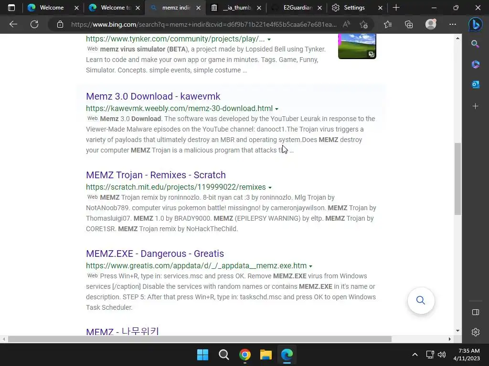Click the greatis.com memz.exe.htm URL
This screenshot has height=366, width=489.
coord(196,266)
